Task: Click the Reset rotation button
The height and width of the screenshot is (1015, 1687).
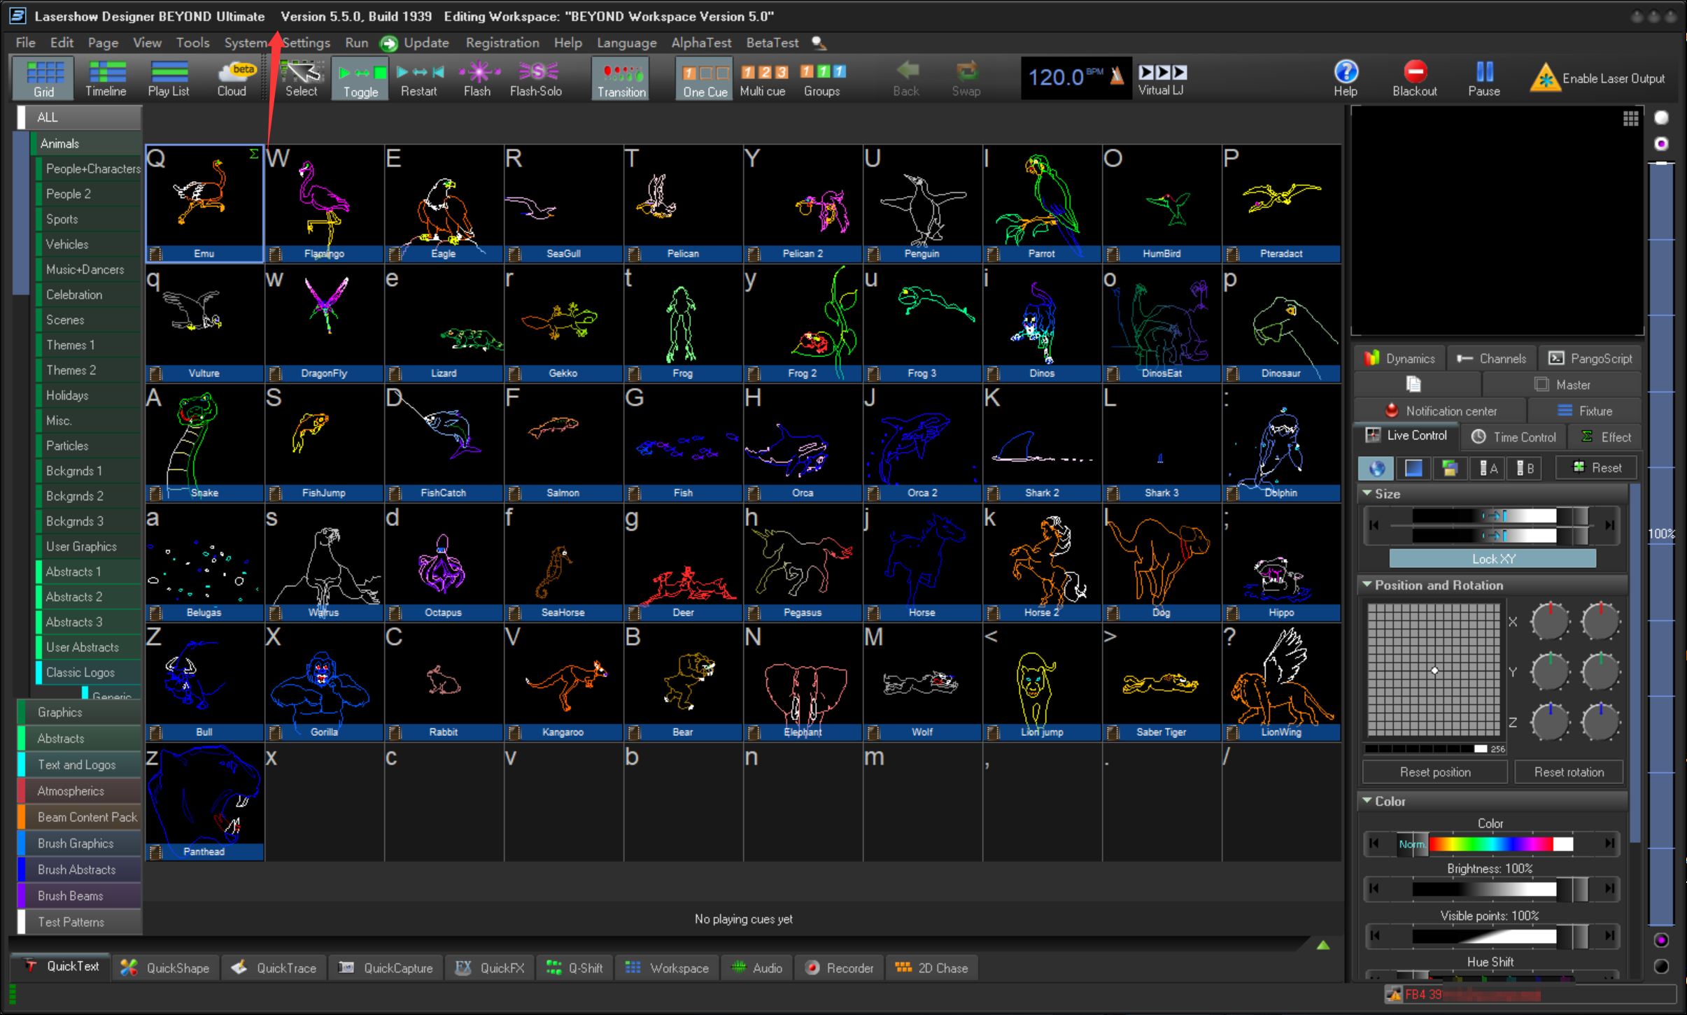Action: click(x=1569, y=772)
